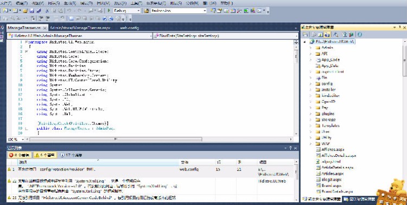Click inside the find text input field

pos(176,11)
